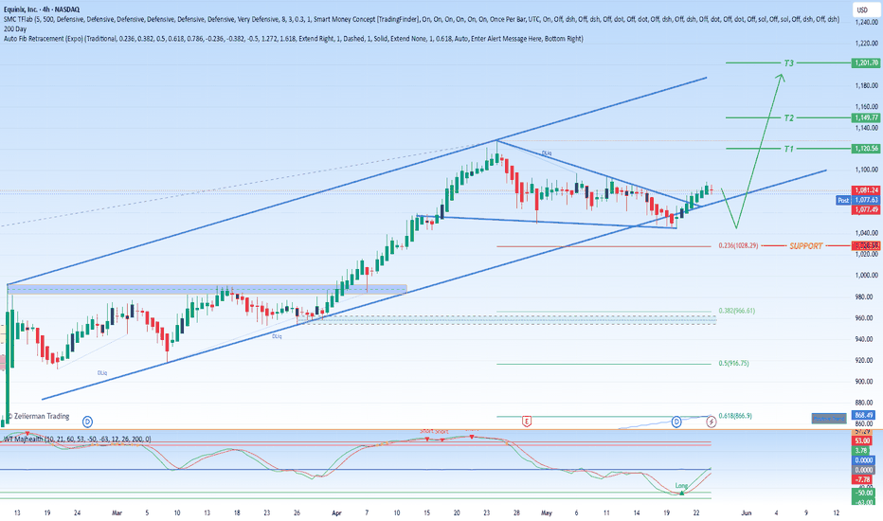Click the green Long signal arrow in oscillator
This screenshot has width=883, height=521.
coord(682,493)
